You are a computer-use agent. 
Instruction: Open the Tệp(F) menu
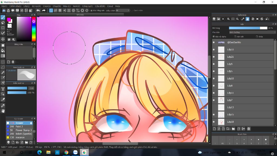pyautogui.click(x=4, y=6)
